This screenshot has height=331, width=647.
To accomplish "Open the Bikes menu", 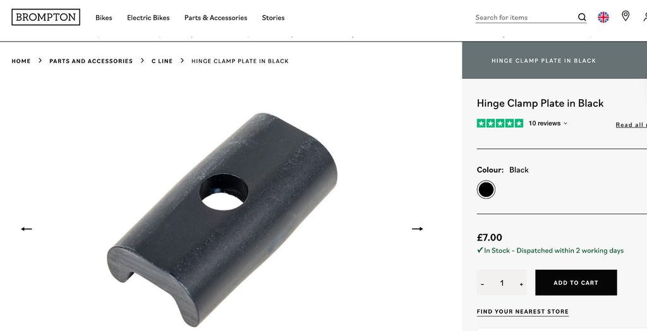I will point(104,18).
